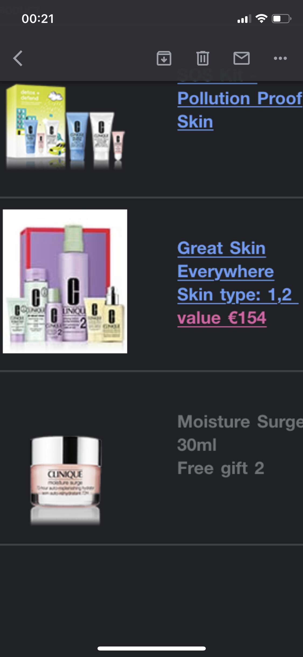Open the Skin type: 1,2 link
Viewport: 303px width, 657px height.
238,295
